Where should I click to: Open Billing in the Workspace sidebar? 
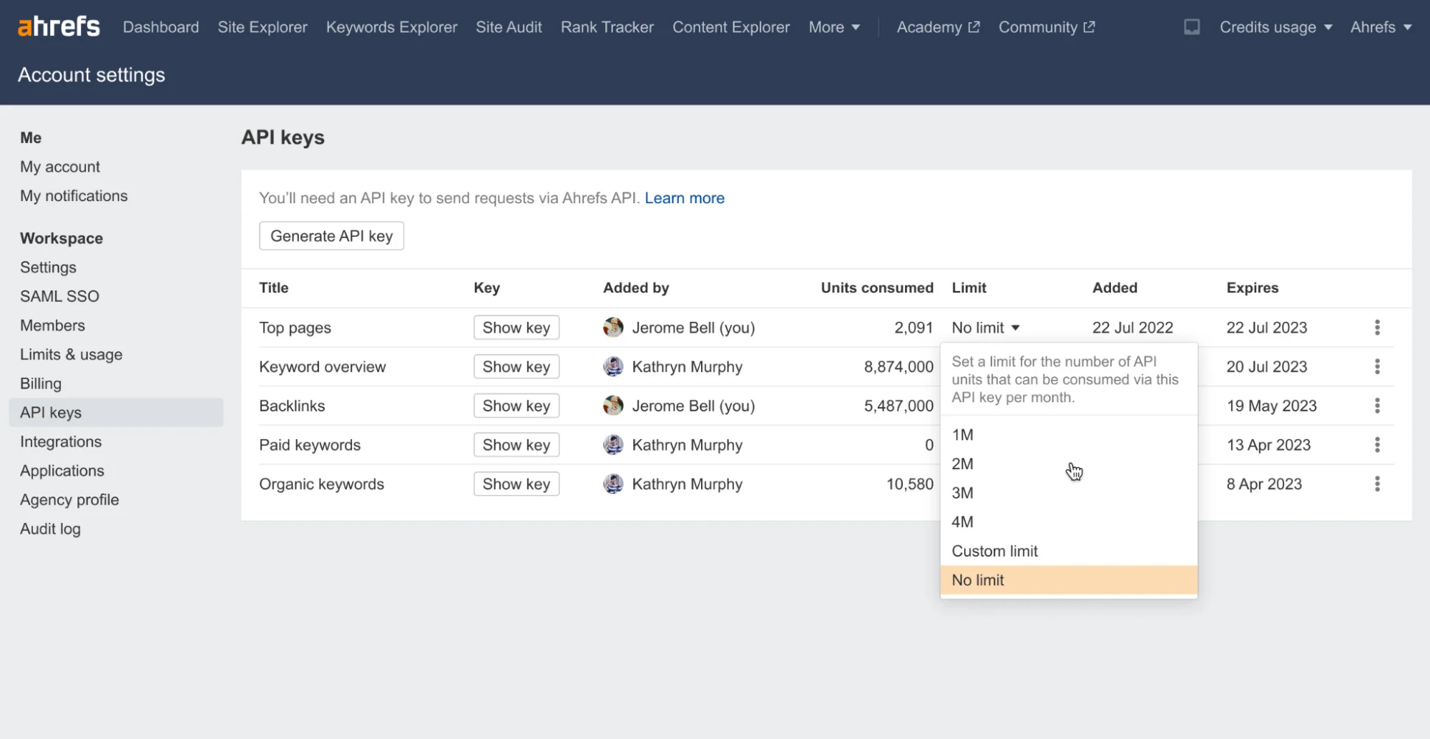[x=40, y=383]
